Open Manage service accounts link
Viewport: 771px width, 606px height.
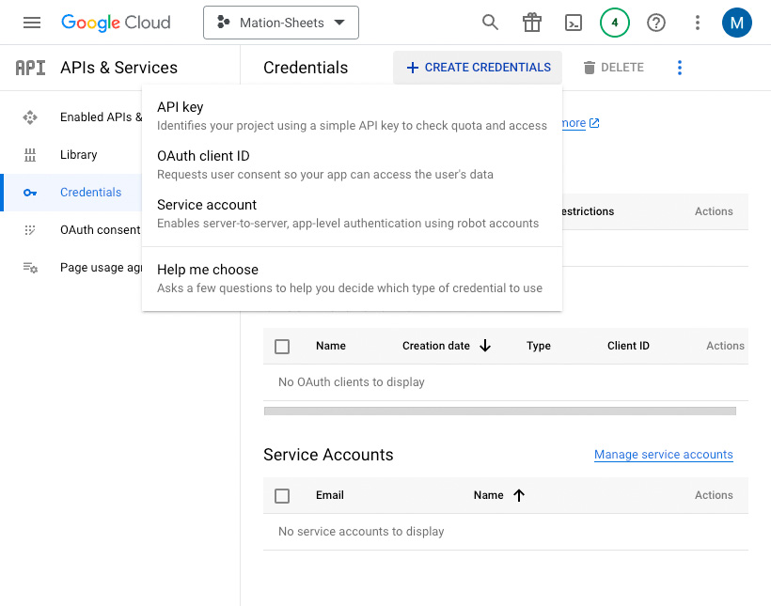663,455
